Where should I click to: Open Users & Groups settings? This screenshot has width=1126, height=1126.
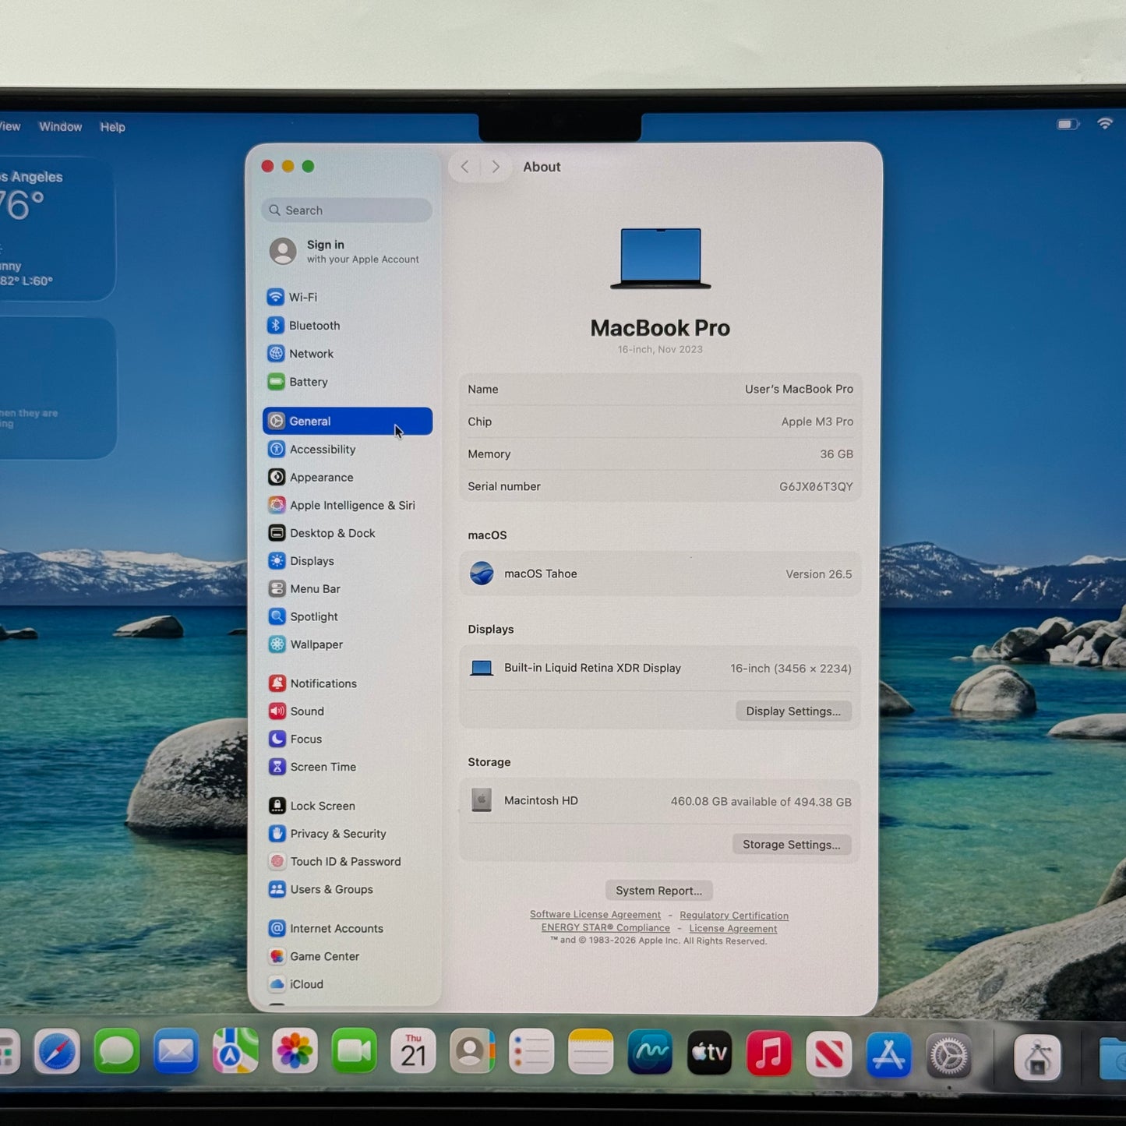pos(347,889)
